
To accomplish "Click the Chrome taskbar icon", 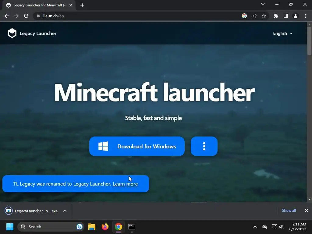I will 119,227.
